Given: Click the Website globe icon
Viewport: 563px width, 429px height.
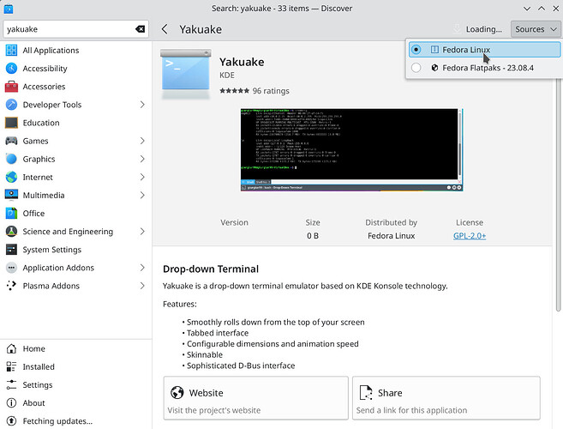Looking at the screenshot, I should (177, 393).
